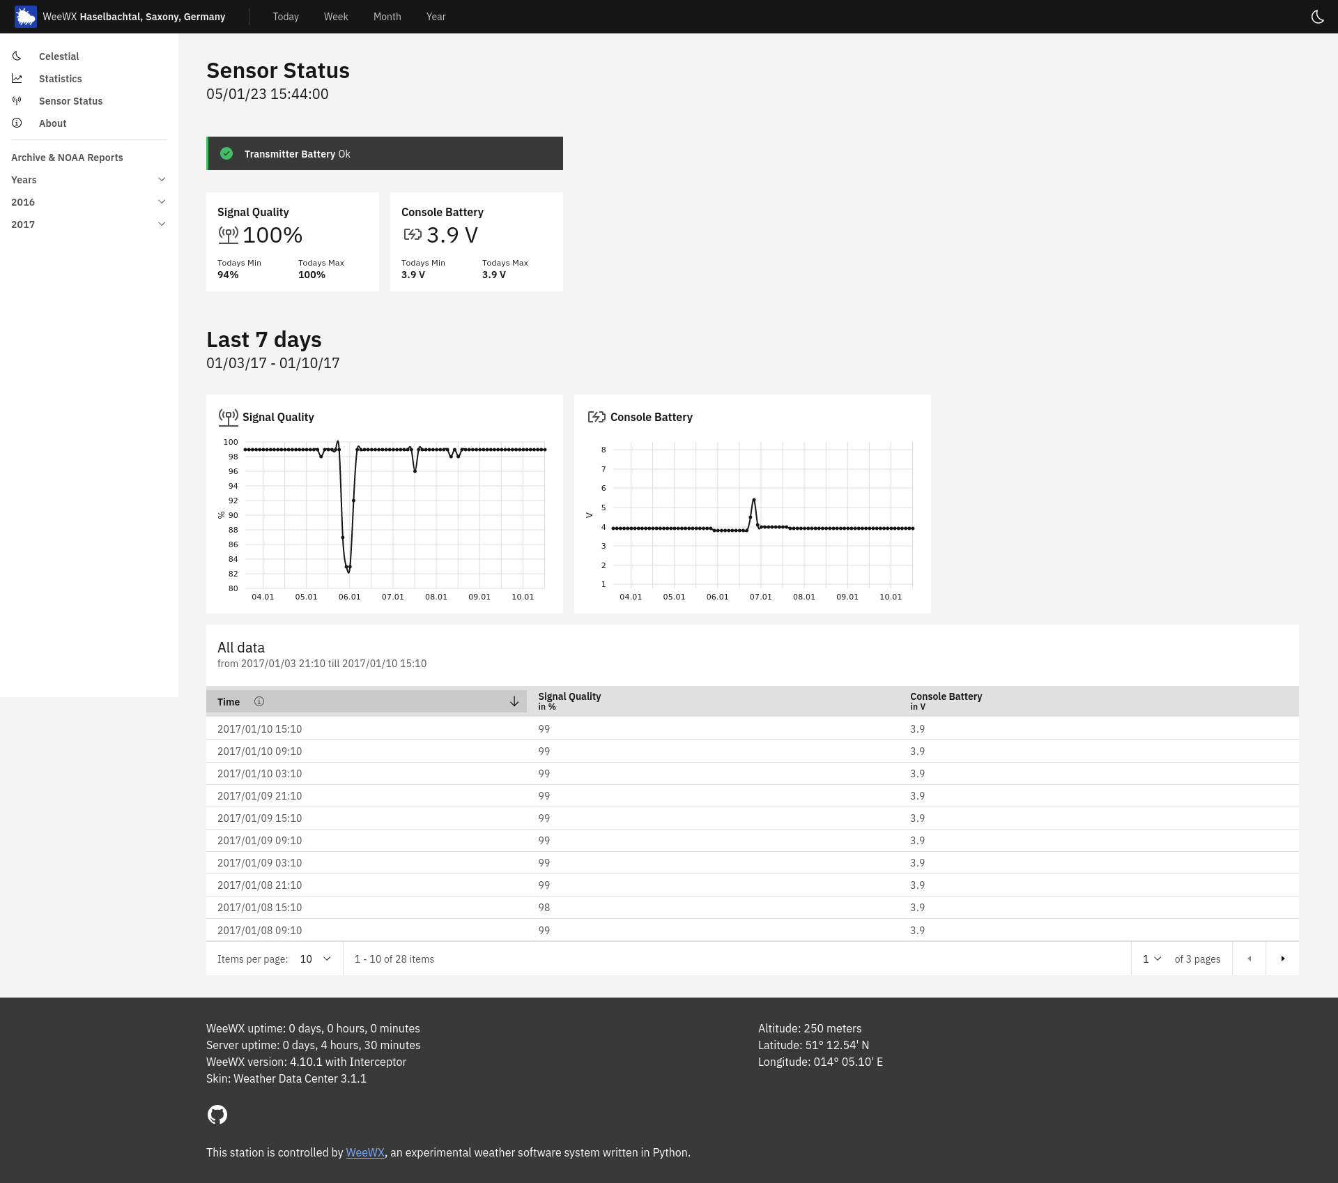Image resolution: width=1338 pixels, height=1183 pixels.
Task: Select the 2017/01/08 09:10 table row
Action: [x=753, y=930]
